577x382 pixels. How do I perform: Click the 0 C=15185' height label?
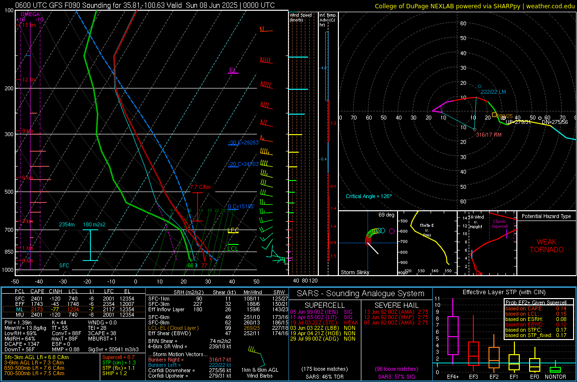(241, 206)
